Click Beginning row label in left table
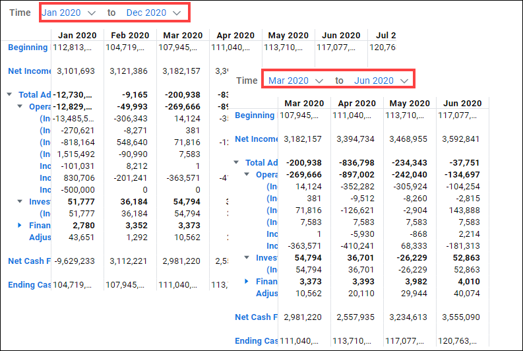523x351 pixels. (x=28, y=48)
